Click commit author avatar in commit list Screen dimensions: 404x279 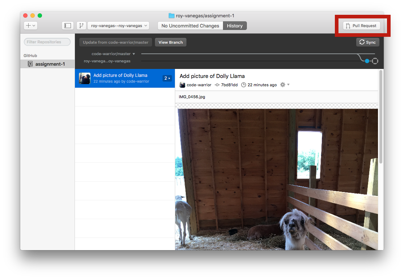pos(84,78)
